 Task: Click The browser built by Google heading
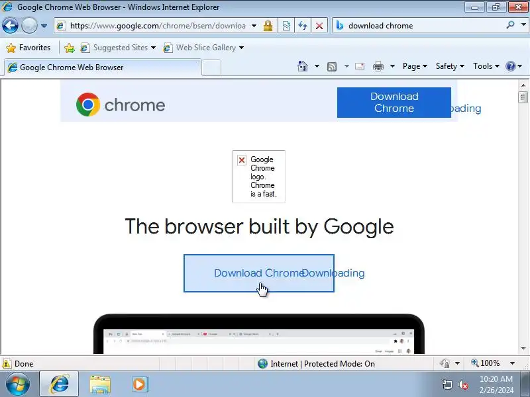coord(259,226)
